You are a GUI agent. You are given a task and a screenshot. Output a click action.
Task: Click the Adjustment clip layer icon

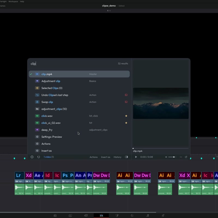coord(37,81)
